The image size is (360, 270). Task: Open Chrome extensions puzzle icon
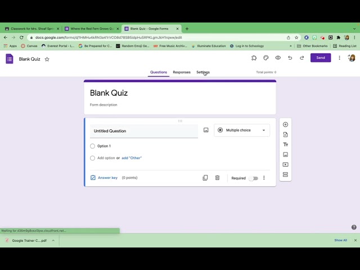(x=339, y=38)
